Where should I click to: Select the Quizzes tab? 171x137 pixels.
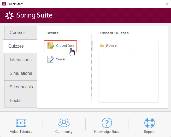tap(20, 46)
